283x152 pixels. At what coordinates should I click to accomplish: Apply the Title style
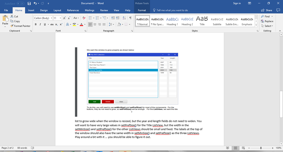tap(202, 21)
